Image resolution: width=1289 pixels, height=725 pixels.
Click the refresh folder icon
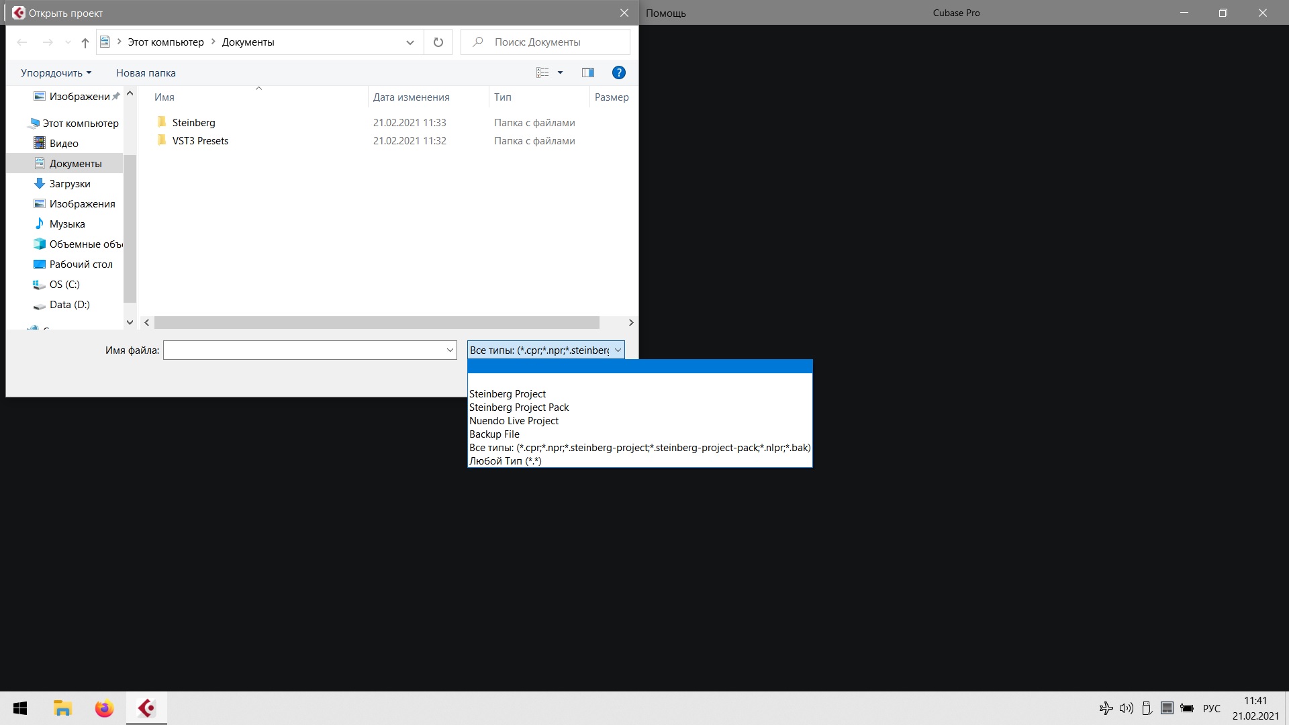point(438,42)
